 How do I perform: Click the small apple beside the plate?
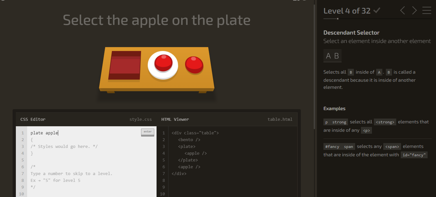tap(194, 65)
